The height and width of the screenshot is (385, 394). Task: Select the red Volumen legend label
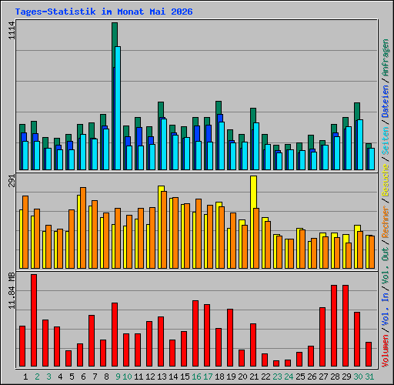385,350
